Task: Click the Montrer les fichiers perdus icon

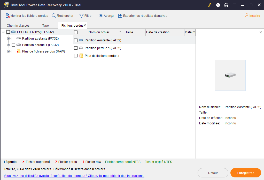Action: tap(7, 16)
